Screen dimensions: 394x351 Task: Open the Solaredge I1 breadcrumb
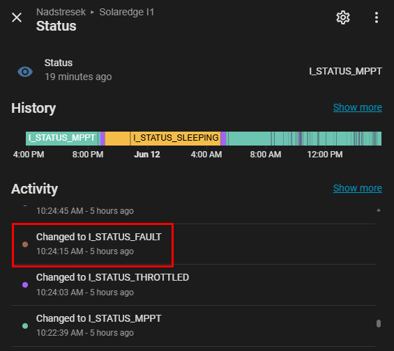click(126, 12)
